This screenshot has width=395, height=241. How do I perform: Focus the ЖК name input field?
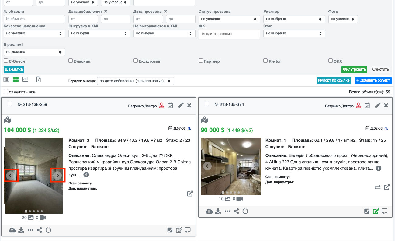click(229, 34)
